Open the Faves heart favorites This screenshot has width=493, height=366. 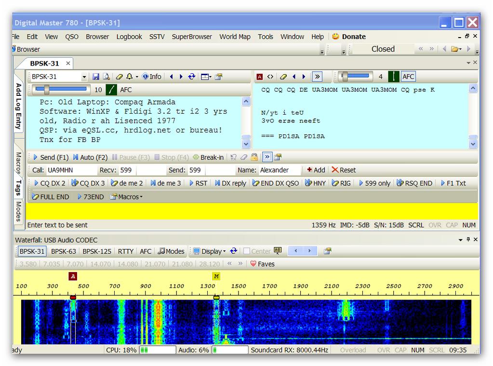click(x=263, y=264)
